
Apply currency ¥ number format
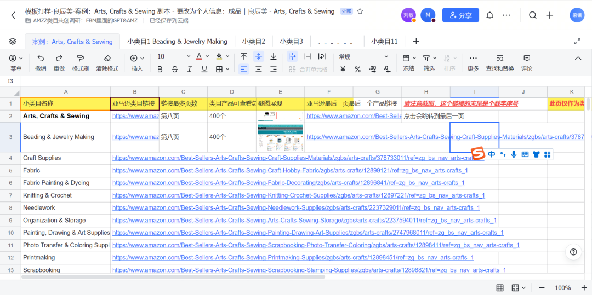coord(343,70)
